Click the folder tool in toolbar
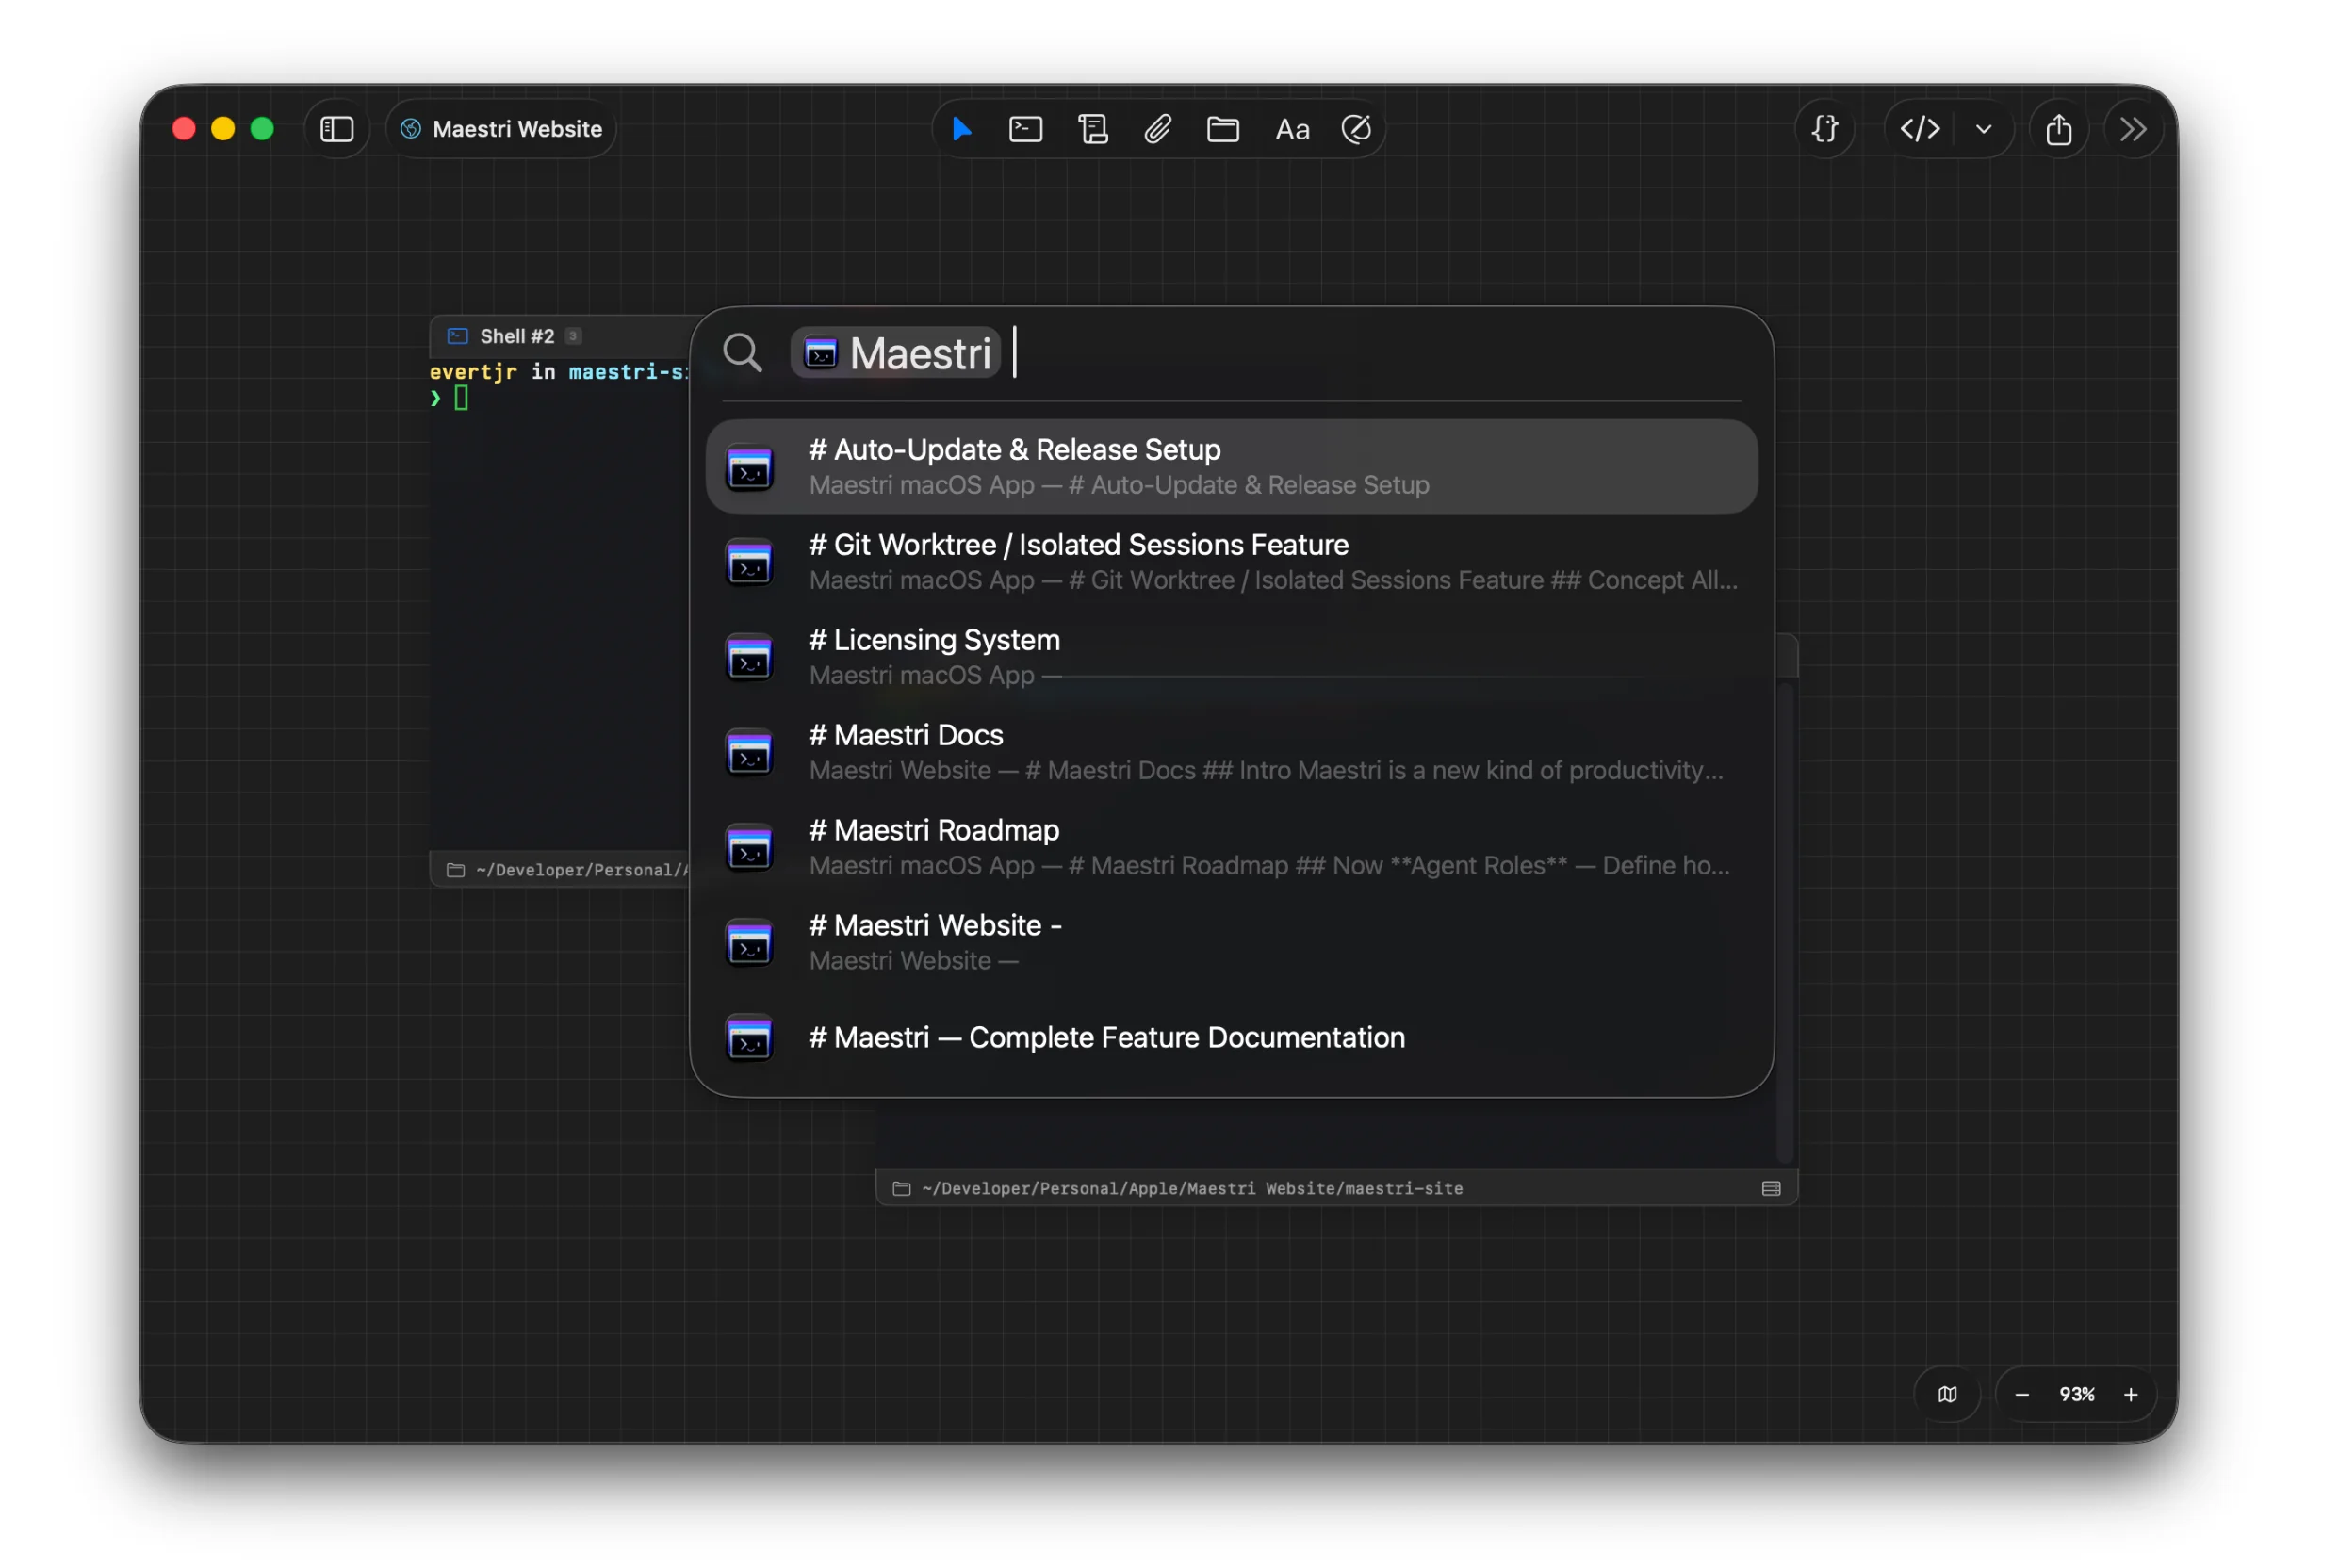This screenshot has width=2339, height=1568. (1223, 129)
